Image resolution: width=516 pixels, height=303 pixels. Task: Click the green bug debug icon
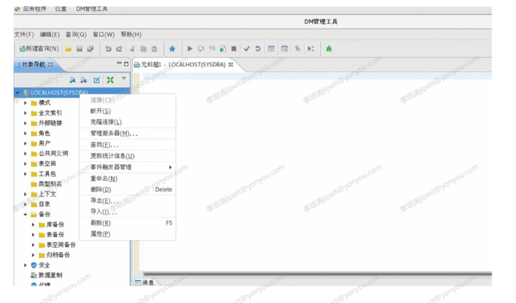329,48
